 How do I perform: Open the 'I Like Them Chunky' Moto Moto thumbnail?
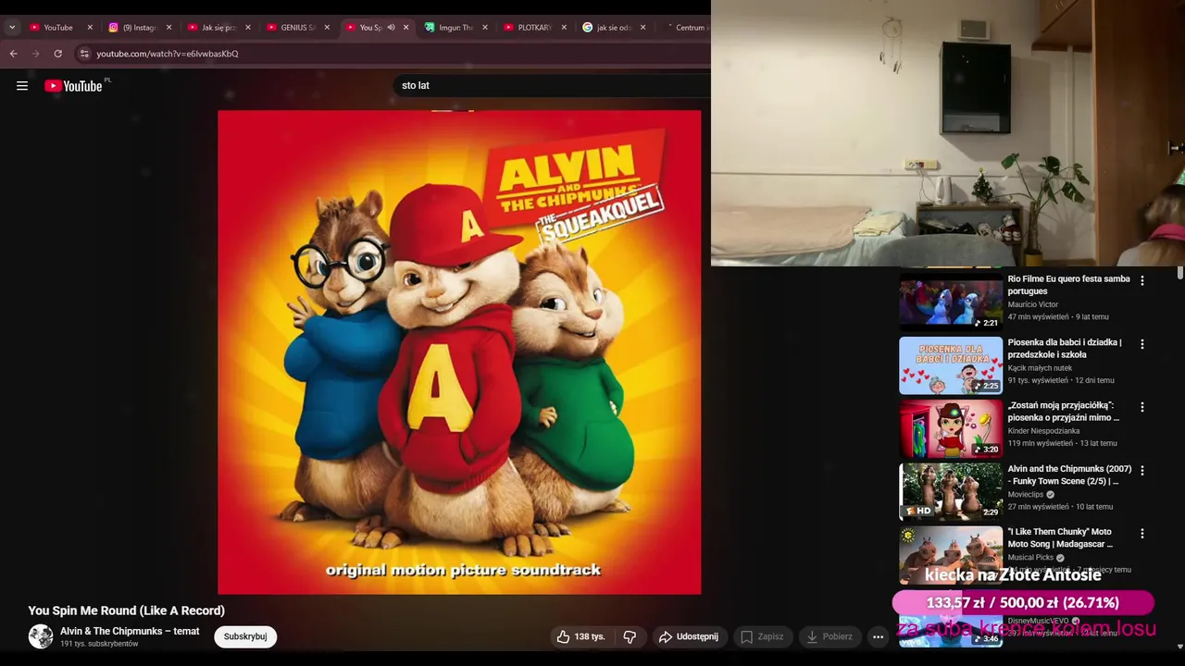[951, 555]
